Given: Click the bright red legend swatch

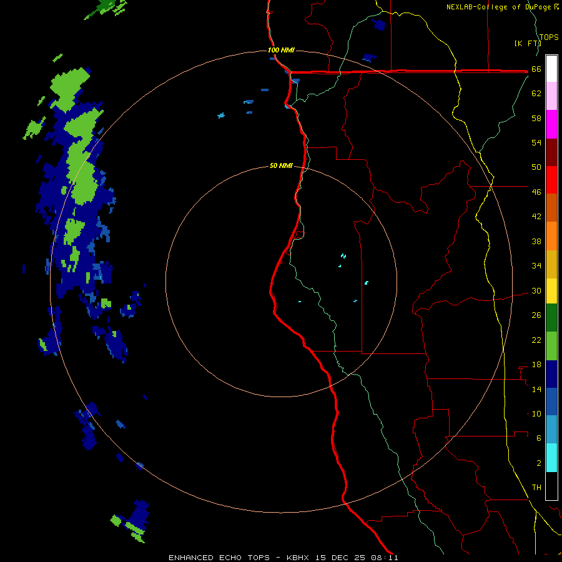Looking at the screenshot, I should click(x=551, y=180).
